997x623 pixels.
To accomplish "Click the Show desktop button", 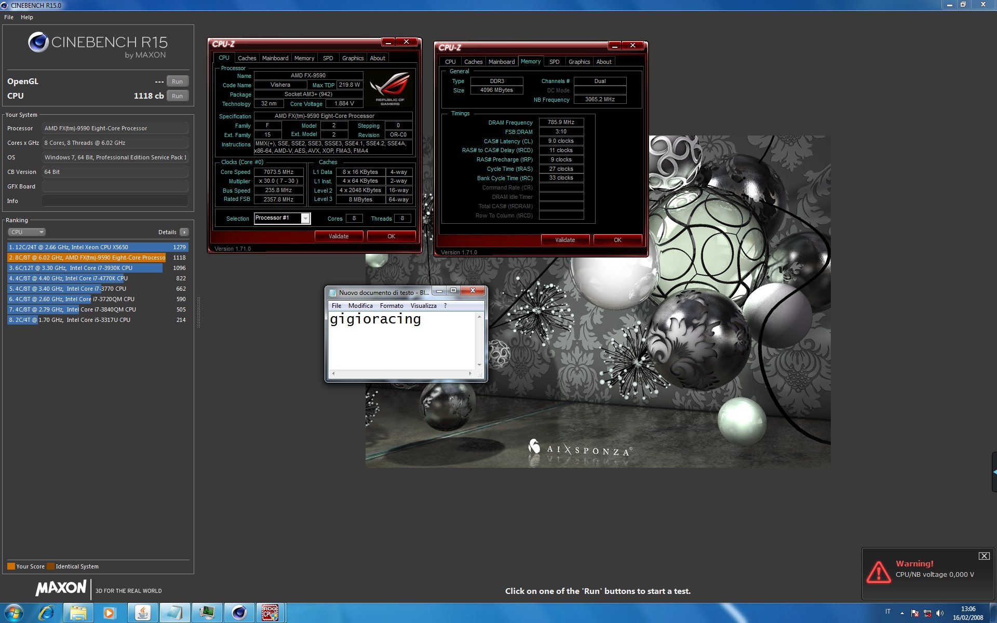I will [x=993, y=613].
